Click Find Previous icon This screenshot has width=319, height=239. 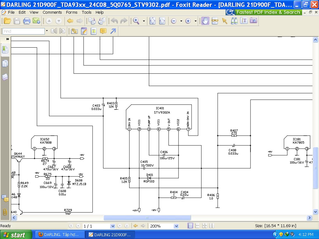click(54, 31)
